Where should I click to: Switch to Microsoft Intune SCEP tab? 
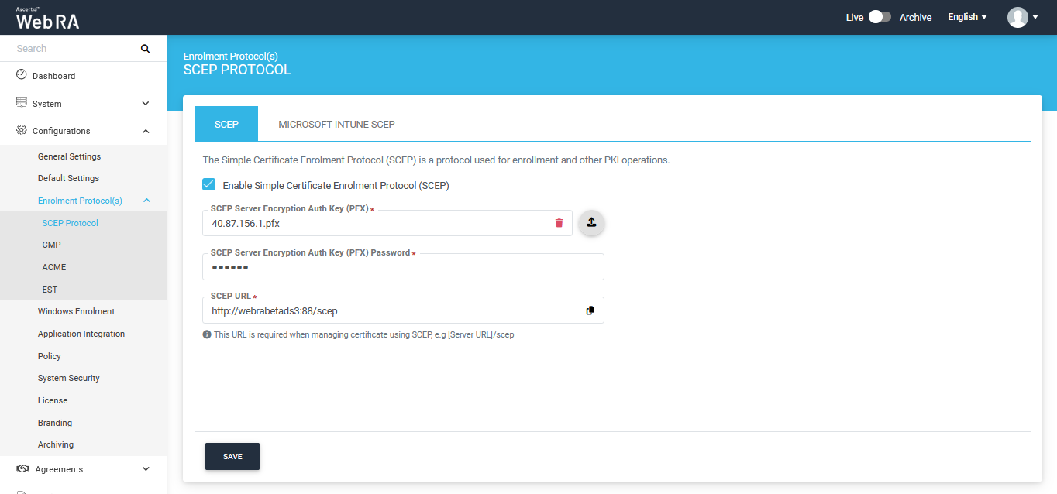coord(336,124)
